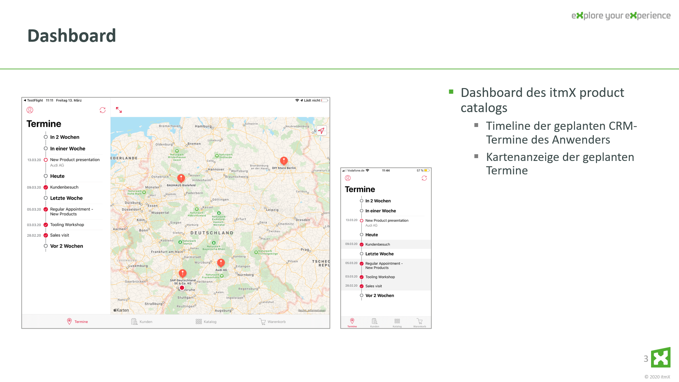Open the Katalog tab on tablet
The height and width of the screenshot is (382, 679).
pos(206,322)
